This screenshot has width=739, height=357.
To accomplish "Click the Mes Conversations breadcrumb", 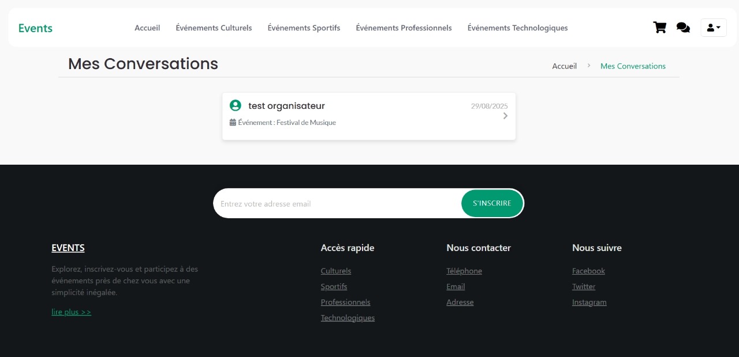I will coord(633,66).
